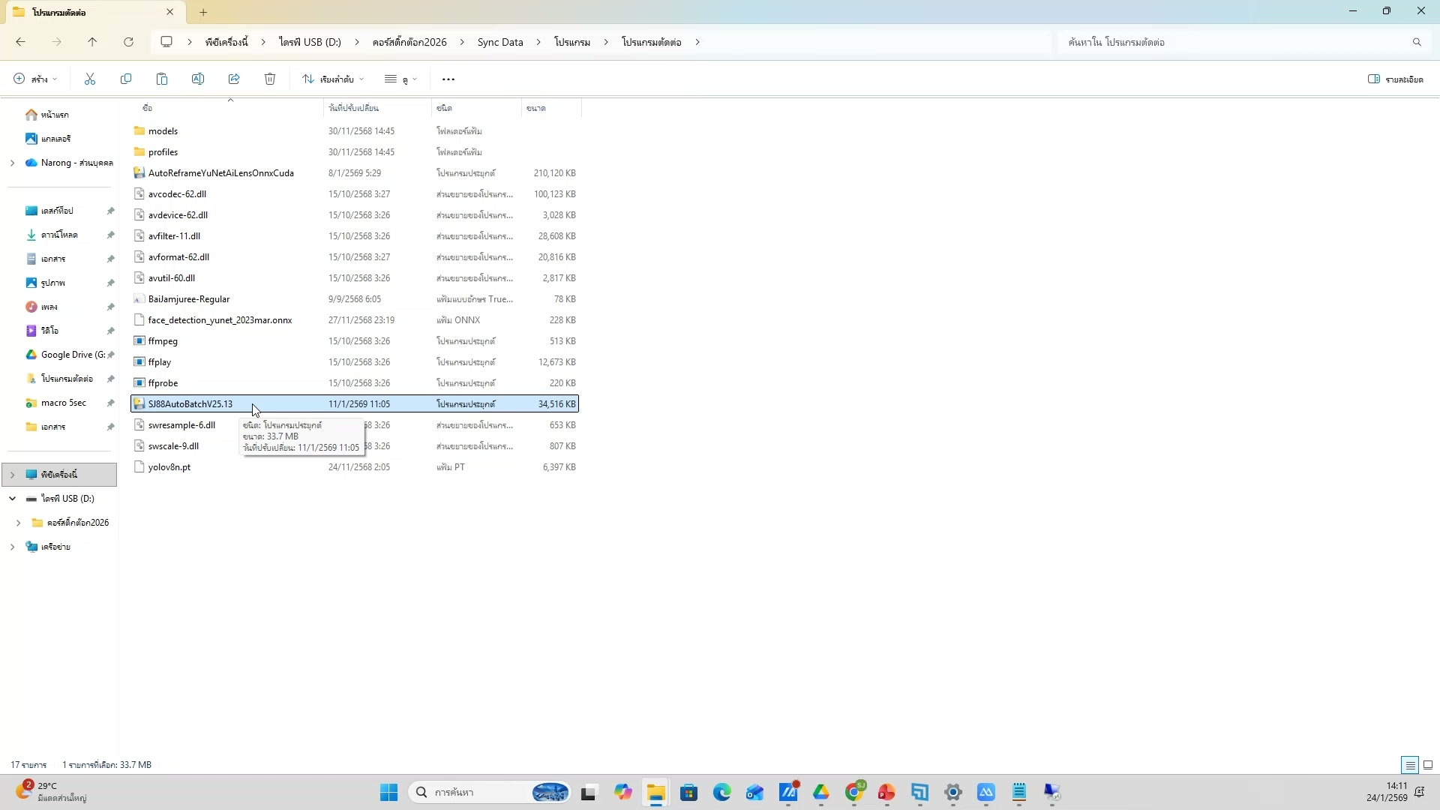This screenshot has height=810, width=1440.
Task: Open the sort order dropdown
Action: [333, 79]
